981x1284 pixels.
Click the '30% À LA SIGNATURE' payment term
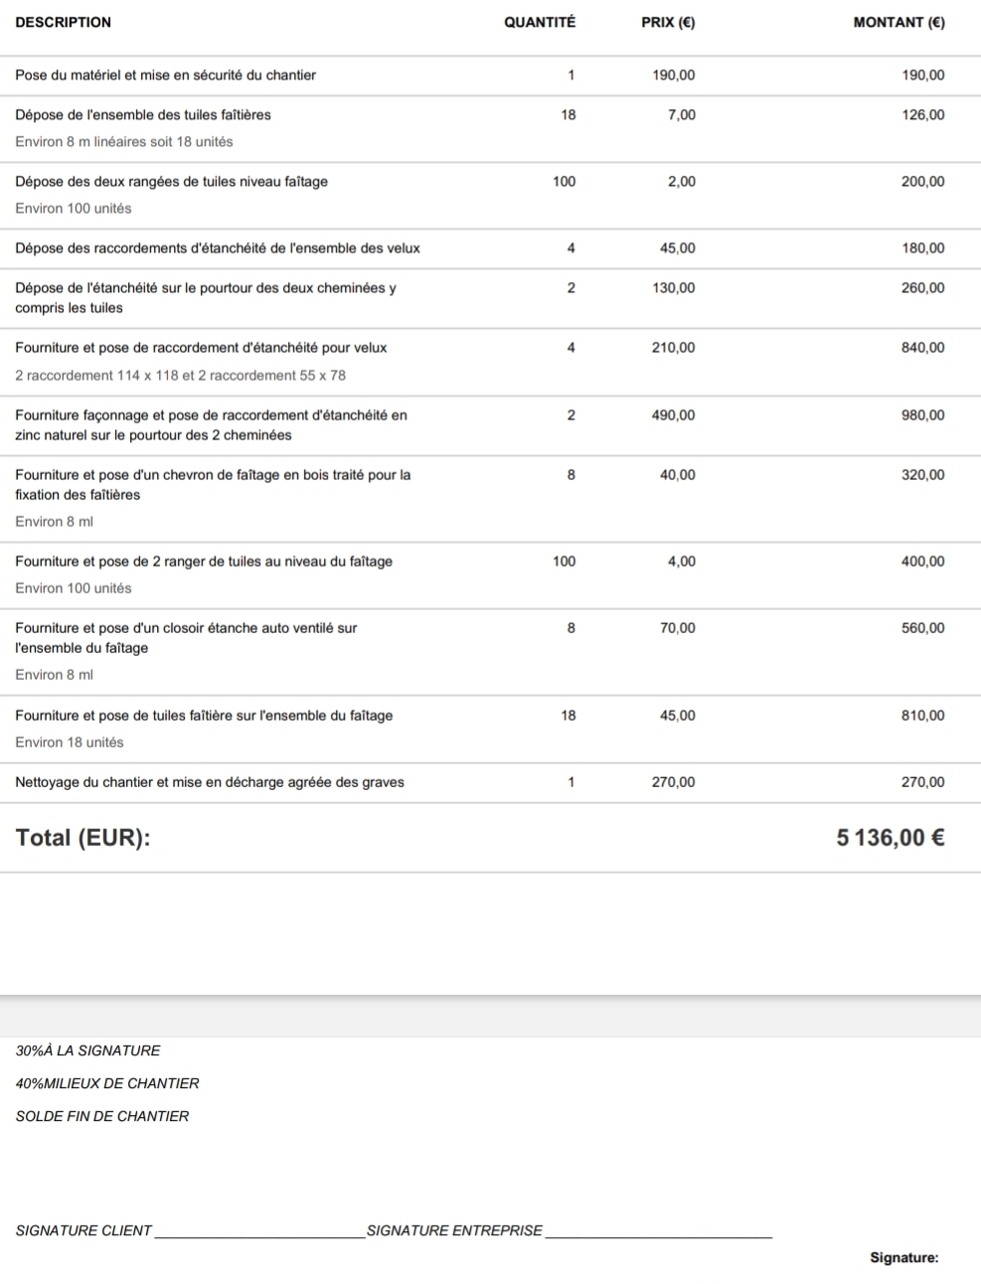tap(87, 1050)
